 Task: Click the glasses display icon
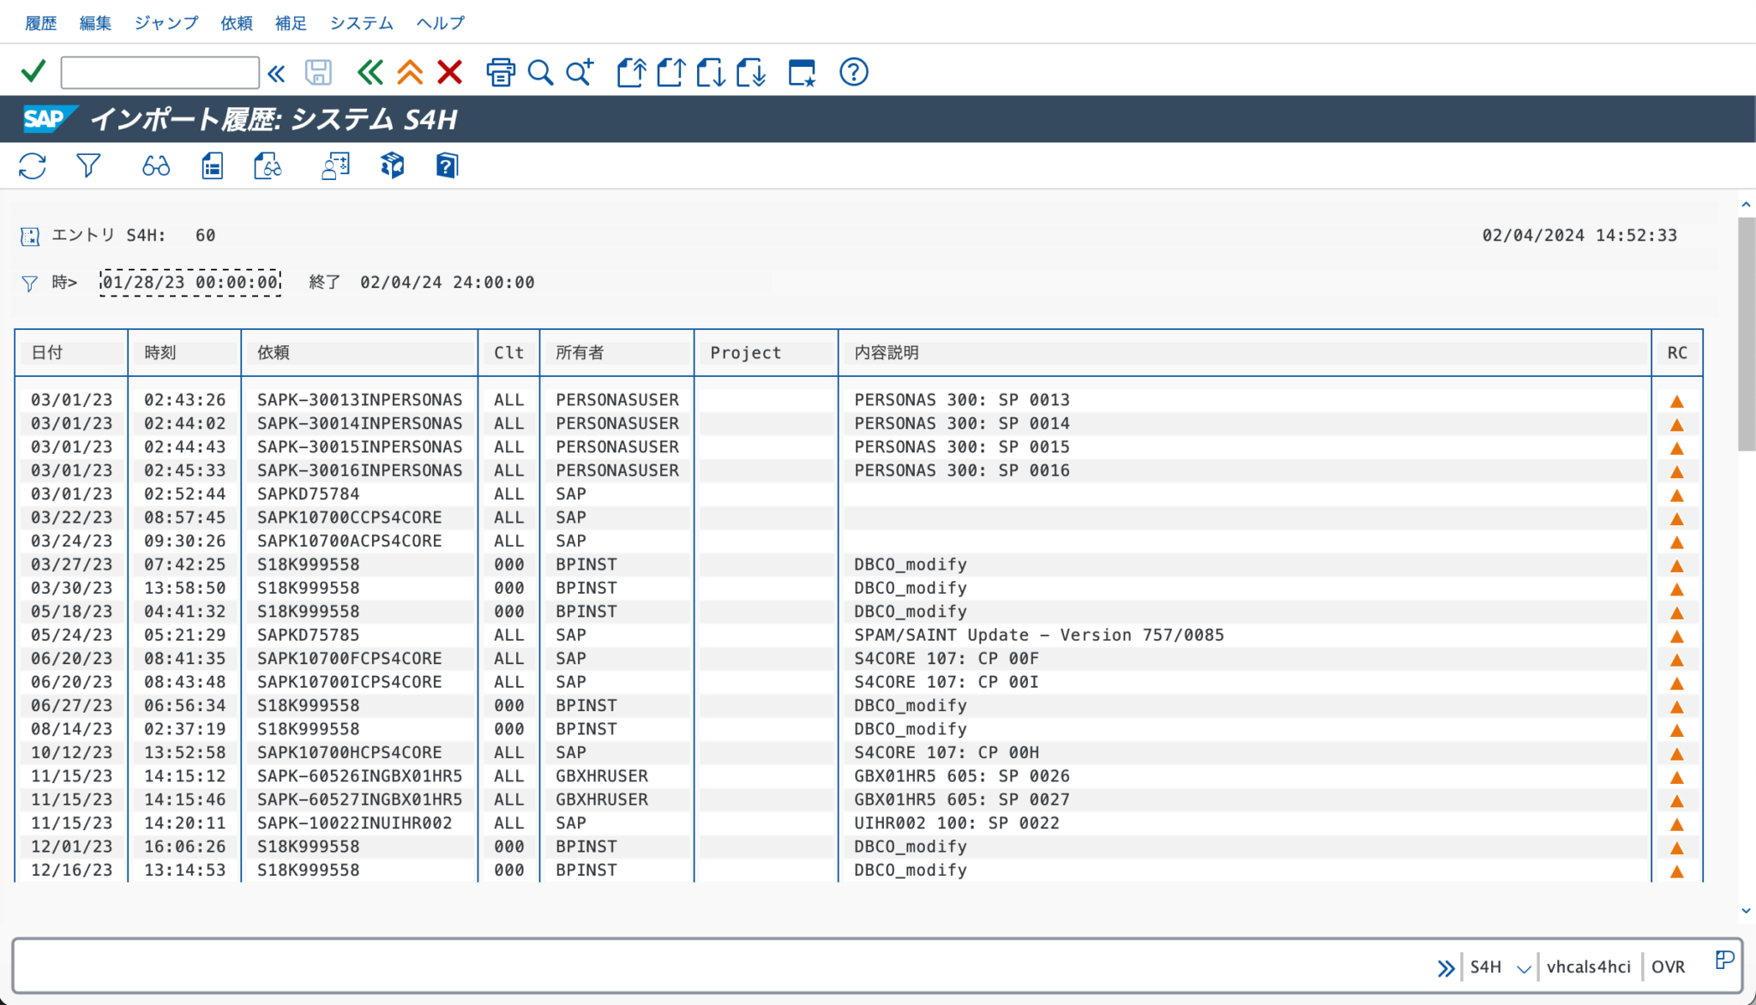pos(155,165)
